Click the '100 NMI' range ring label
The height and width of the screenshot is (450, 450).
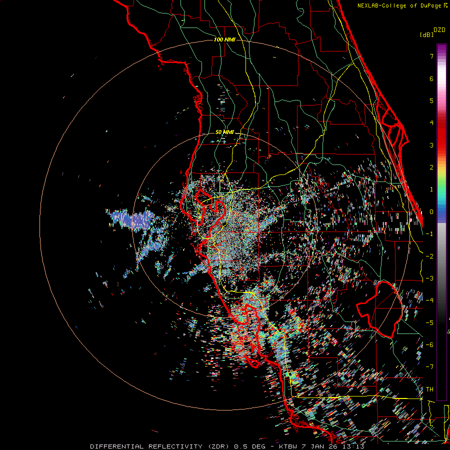[x=224, y=39]
